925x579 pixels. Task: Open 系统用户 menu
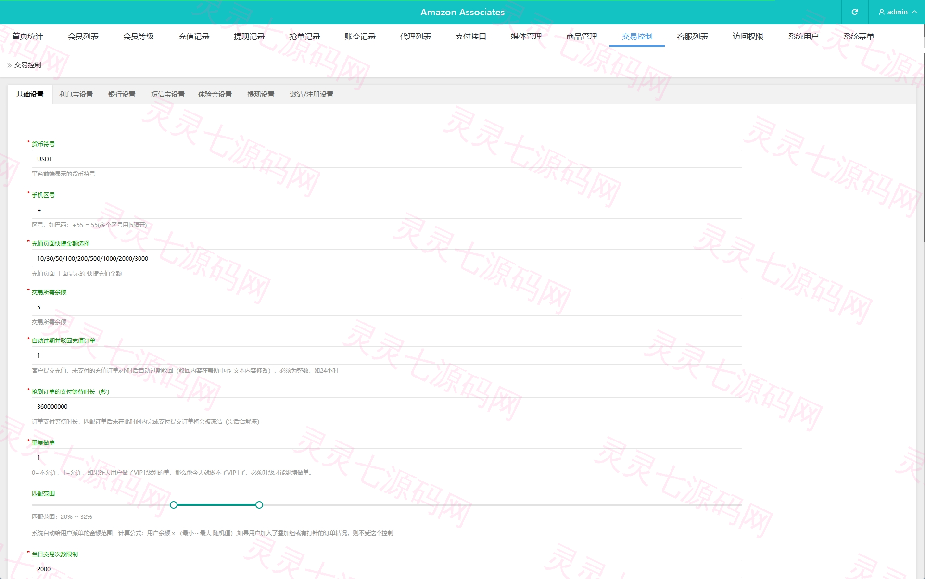pyautogui.click(x=803, y=37)
